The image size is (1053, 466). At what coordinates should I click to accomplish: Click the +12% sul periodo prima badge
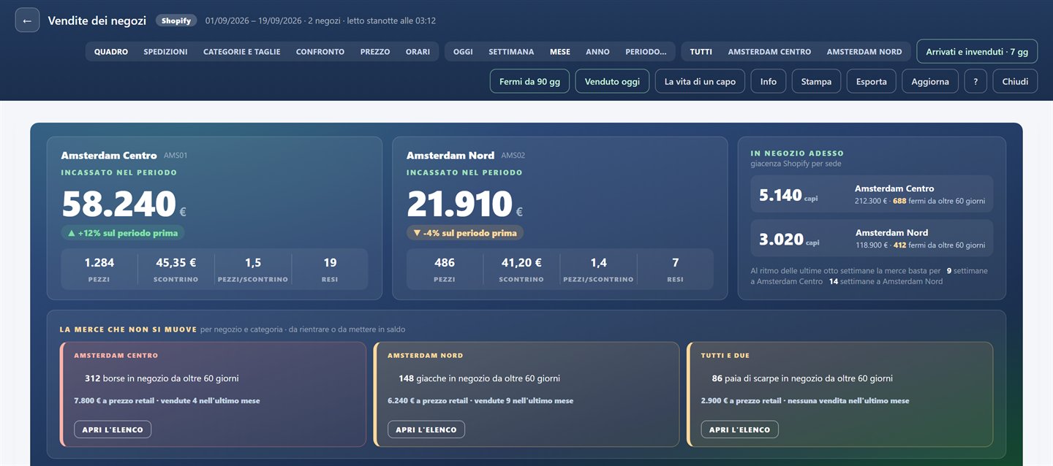pos(123,233)
